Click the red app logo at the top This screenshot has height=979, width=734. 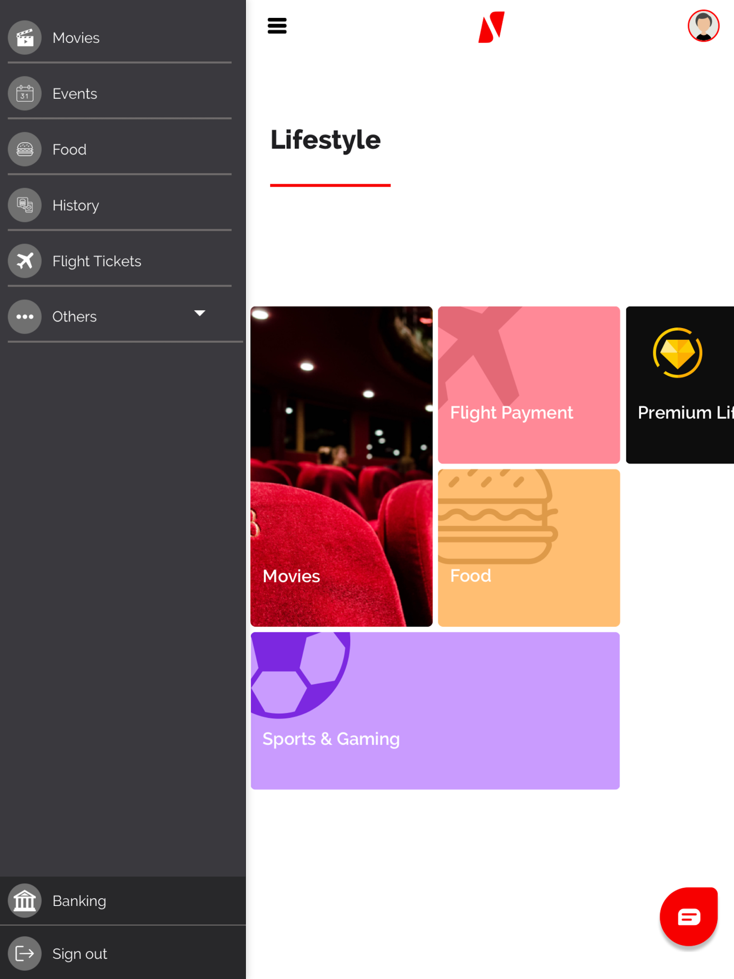[x=491, y=27]
